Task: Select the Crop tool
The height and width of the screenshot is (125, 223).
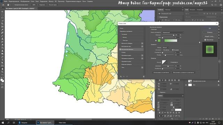Action: 2,24
